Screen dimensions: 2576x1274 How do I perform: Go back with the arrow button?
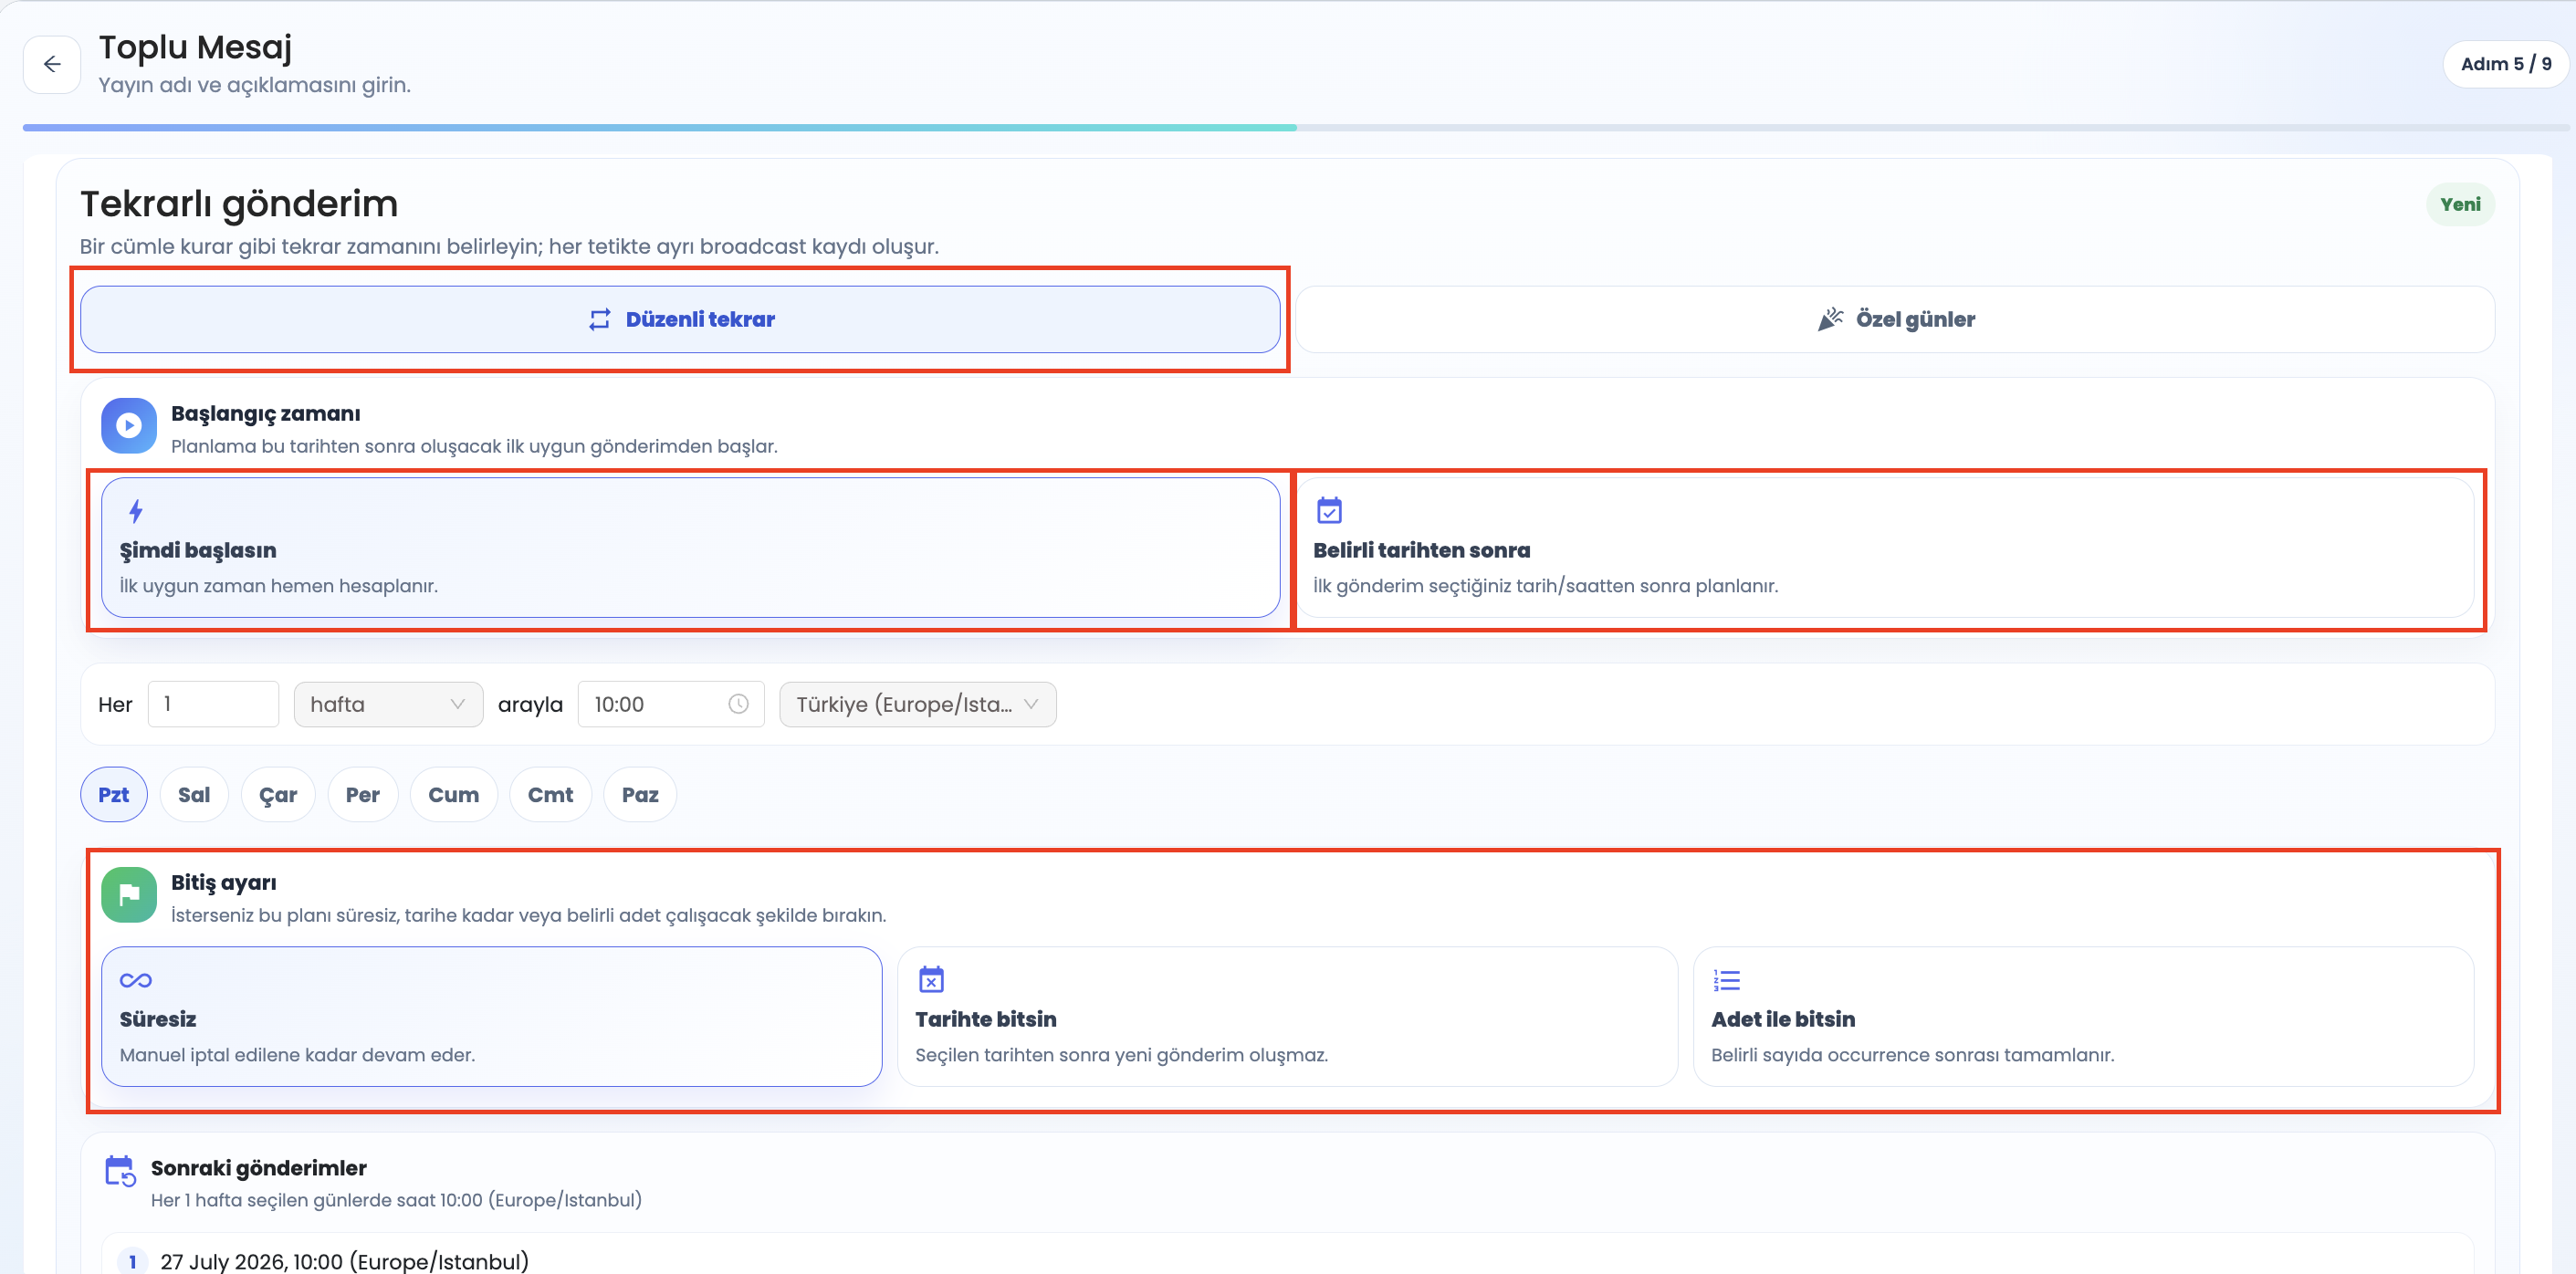coord(52,64)
